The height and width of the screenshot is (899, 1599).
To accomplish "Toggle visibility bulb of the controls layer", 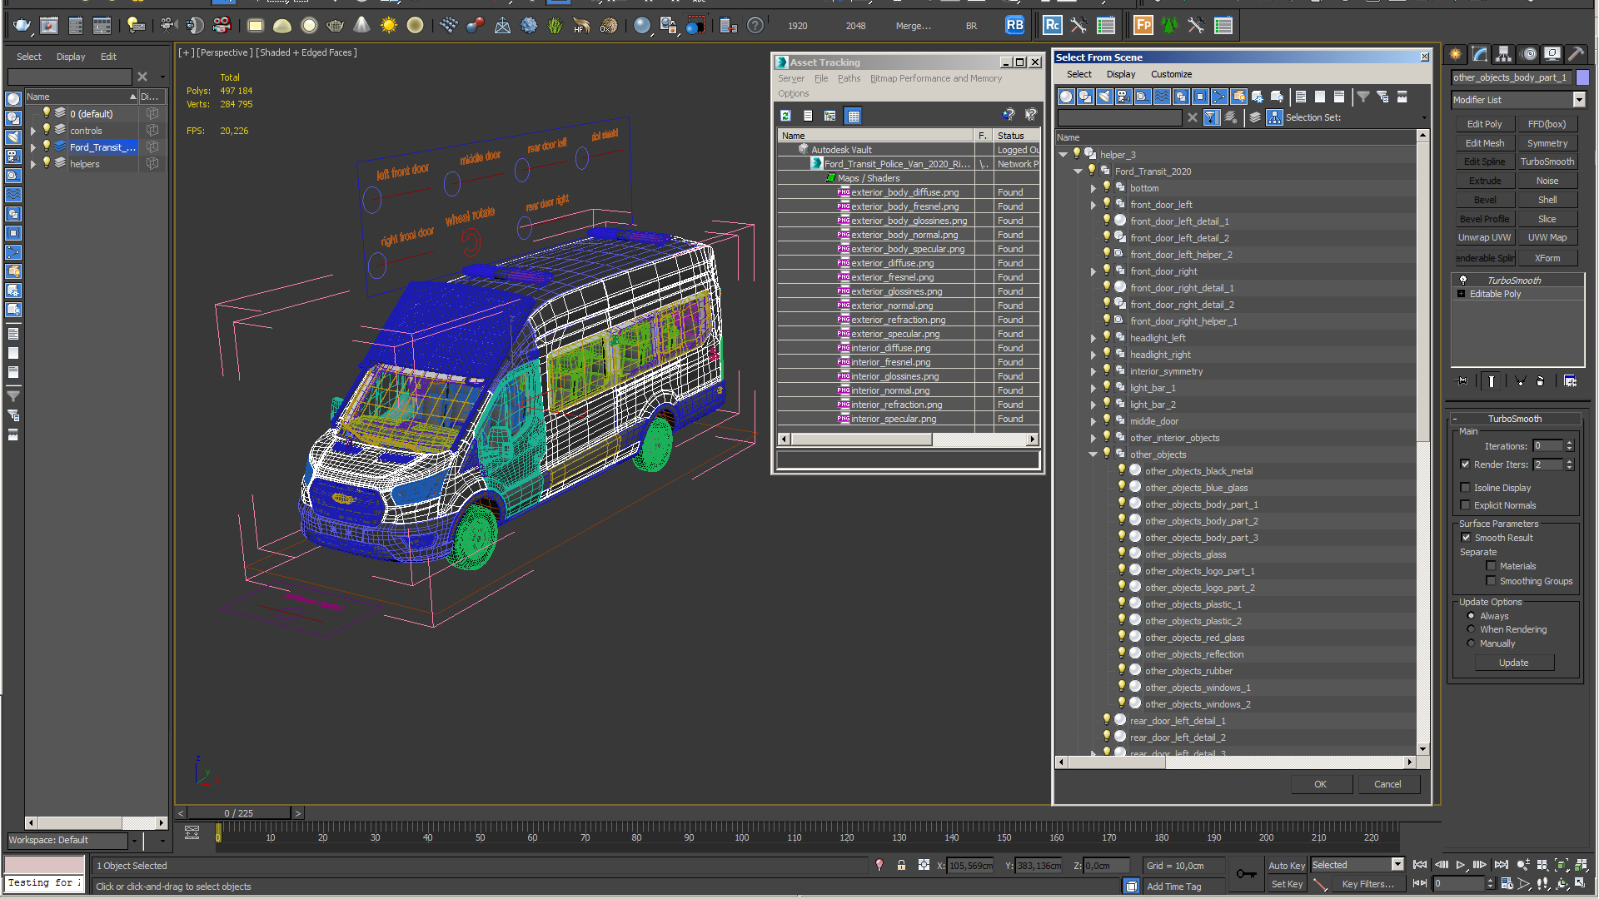I will pos(47,130).
